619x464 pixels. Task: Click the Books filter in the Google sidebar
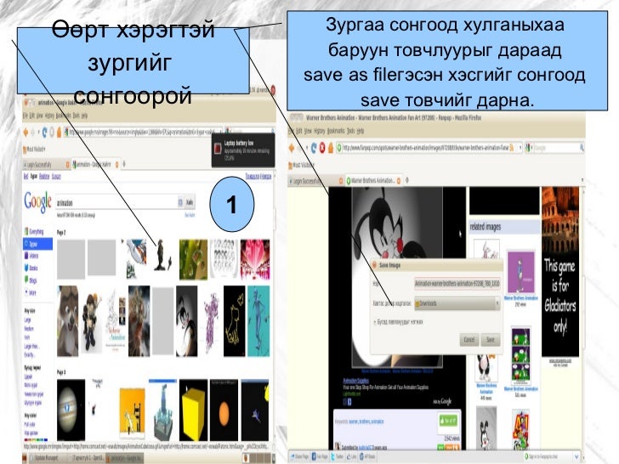click(x=31, y=268)
